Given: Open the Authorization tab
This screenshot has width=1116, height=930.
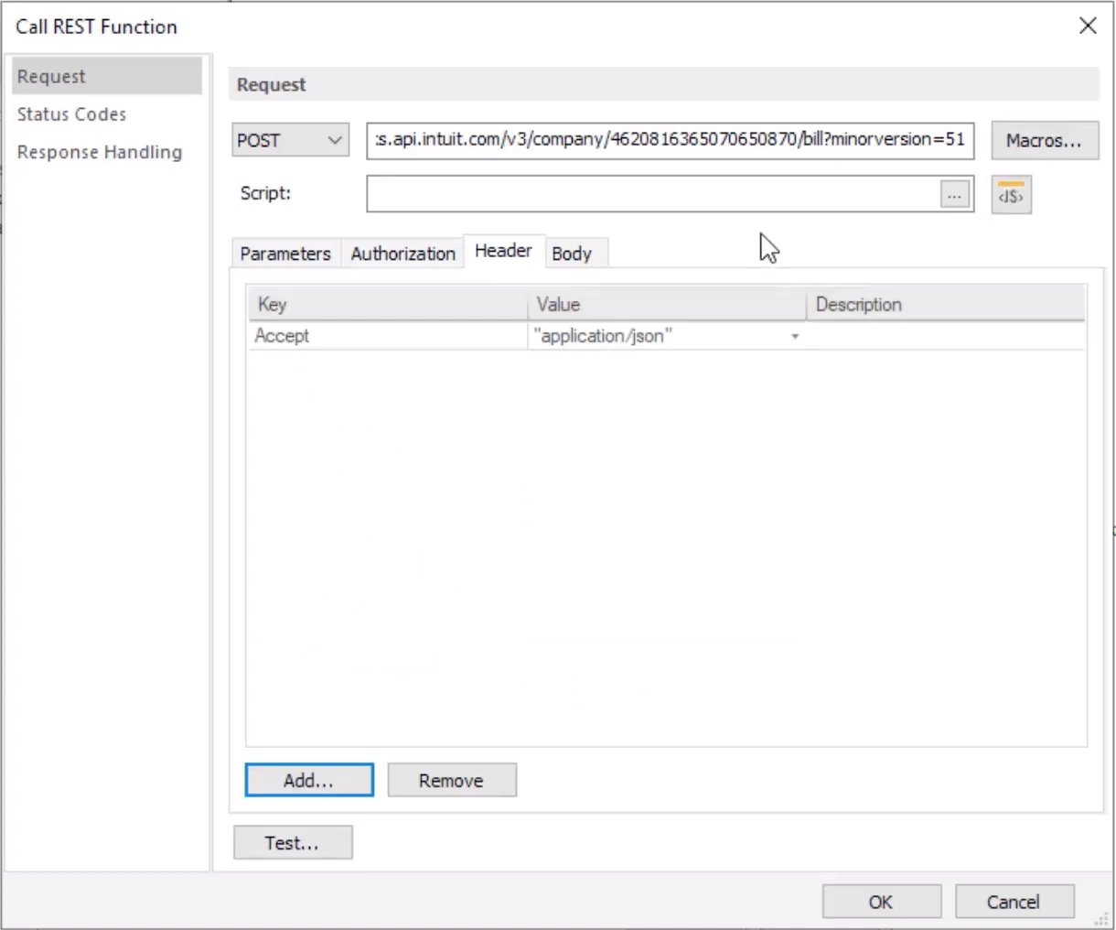Looking at the screenshot, I should [x=402, y=254].
